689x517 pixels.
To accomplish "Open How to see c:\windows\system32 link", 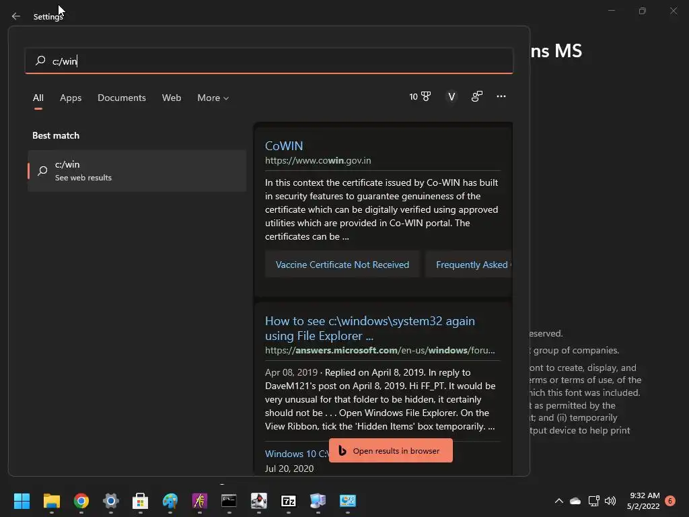I will coord(369,328).
